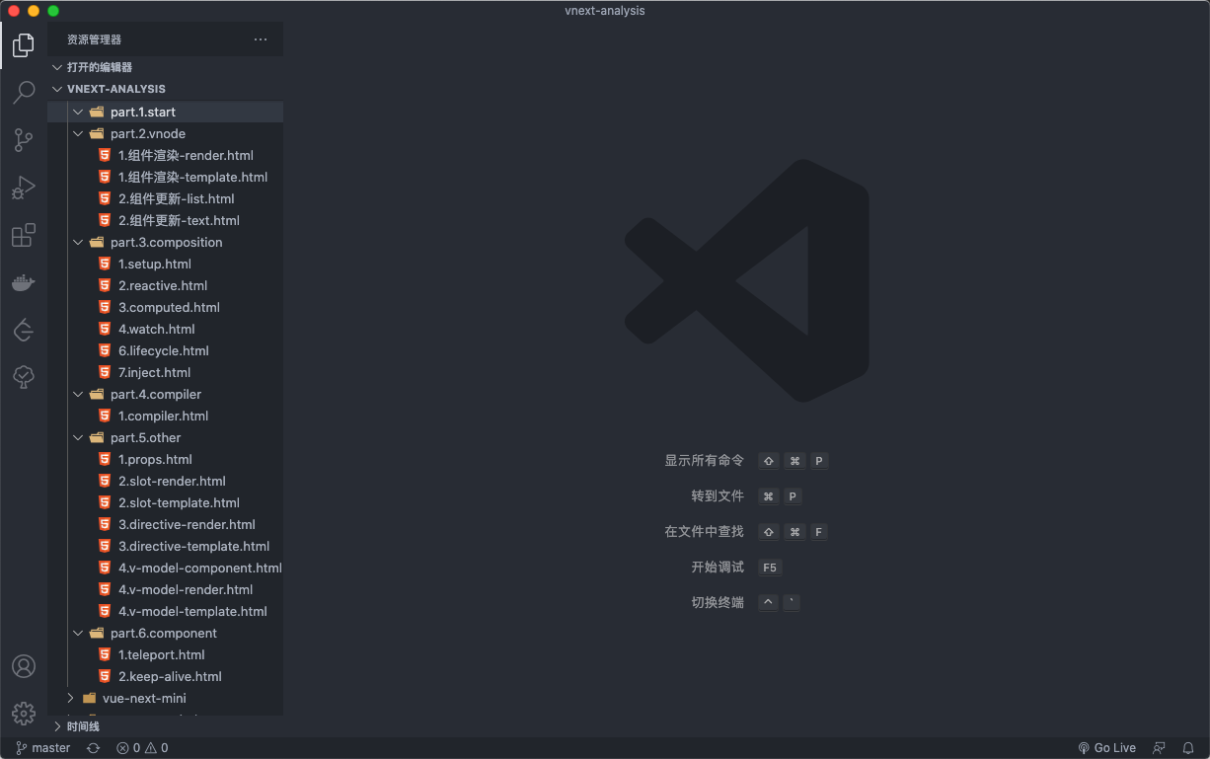Open the Extensions view icon
Image resolution: width=1210 pixels, height=759 pixels.
point(24,235)
